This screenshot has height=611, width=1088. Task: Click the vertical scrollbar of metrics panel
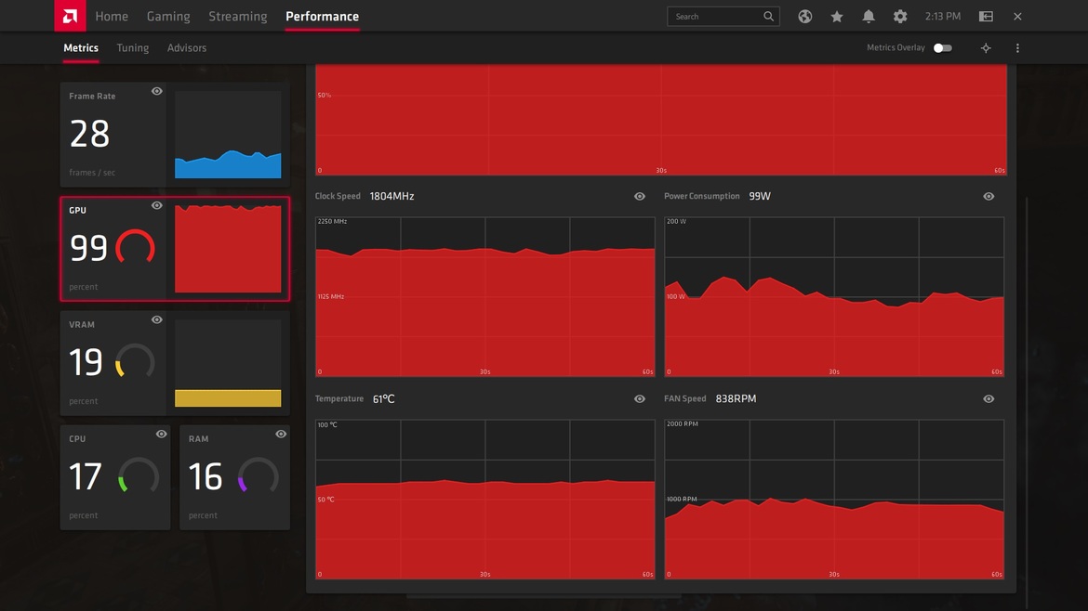pyautogui.click(x=1027, y=402)
